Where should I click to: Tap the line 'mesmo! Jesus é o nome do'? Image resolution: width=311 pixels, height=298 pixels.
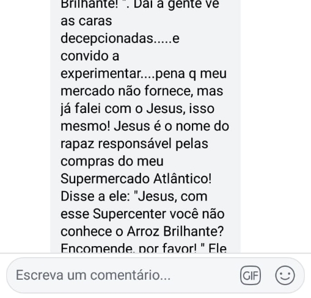click(145, 126)
